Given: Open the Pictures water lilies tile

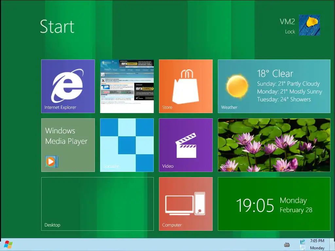Looking at the screenshot, I should coord(274,145).
